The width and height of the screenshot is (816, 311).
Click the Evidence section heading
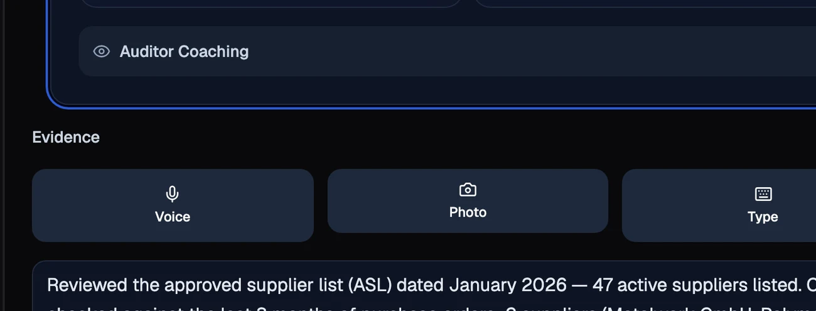pos(66,137)
